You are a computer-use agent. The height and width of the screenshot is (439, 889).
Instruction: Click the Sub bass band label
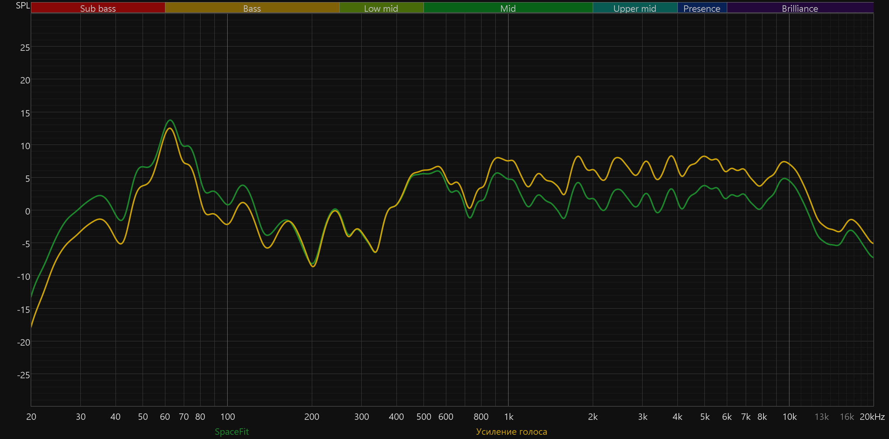(98, 8)
